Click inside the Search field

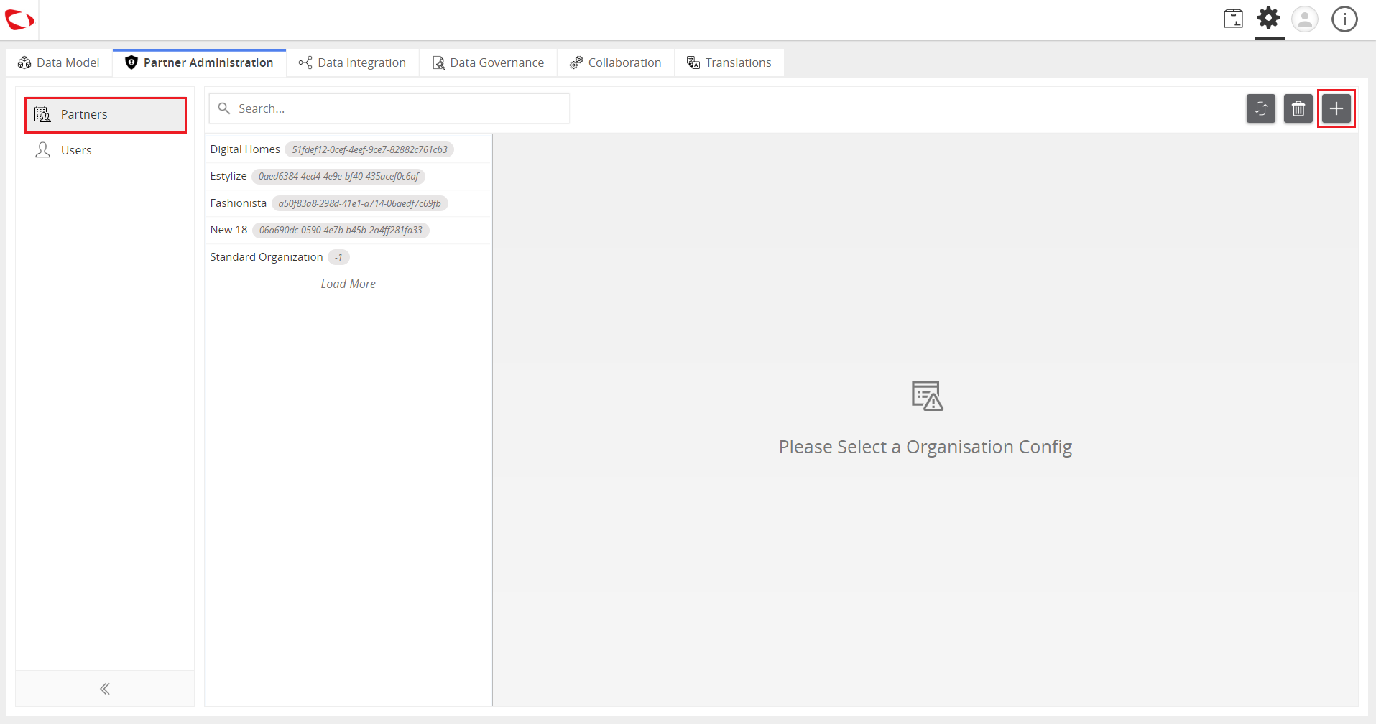(389, 108)
